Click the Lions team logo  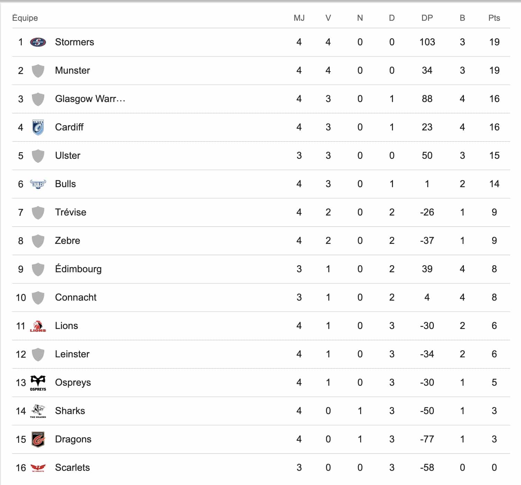click(x=38, y=326)
